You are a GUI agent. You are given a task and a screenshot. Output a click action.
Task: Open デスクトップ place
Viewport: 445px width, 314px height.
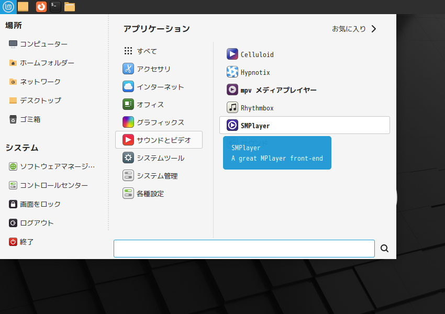(40, 100)
